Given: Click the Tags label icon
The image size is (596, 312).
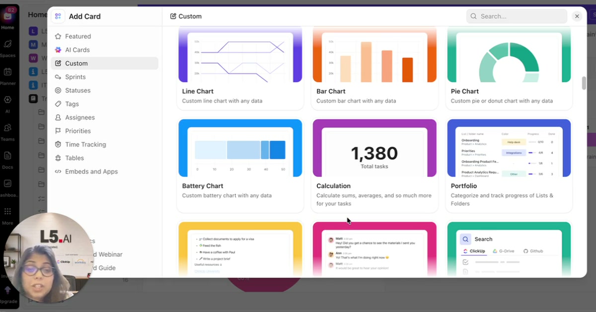Looking at the screenshot, I should pos(58,104).
